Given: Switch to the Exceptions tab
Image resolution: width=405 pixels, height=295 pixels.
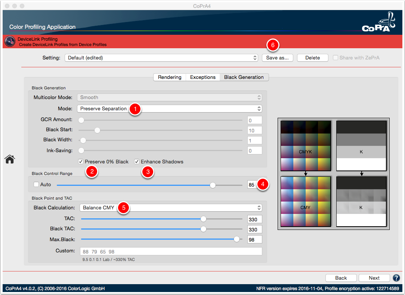Looking at the screenshot, I should coord(203,77).
